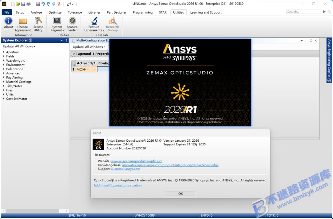Viewport: 333px width, 219px height.
Task: Switch to the Tolerance ribbon tab
Action: tap(75, 12)
